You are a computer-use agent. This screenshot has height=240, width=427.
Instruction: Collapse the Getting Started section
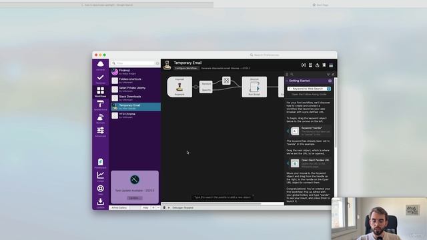(287, 81)
